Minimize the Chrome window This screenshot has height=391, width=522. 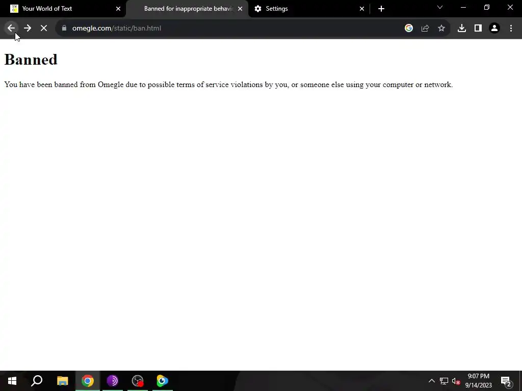click(x=463, y=7)
